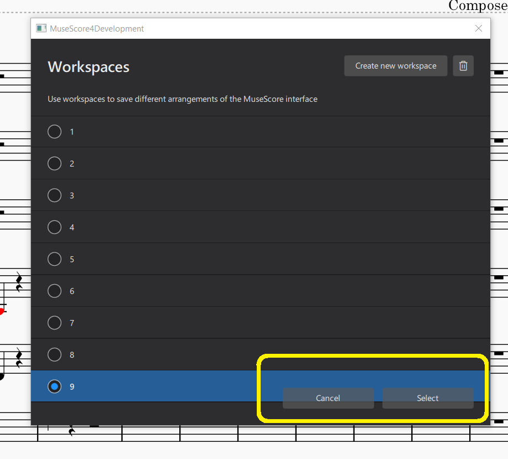Viewport: 508px width, 459px height.
Task: Click the Create new workspace button
Action: [396, 65]
